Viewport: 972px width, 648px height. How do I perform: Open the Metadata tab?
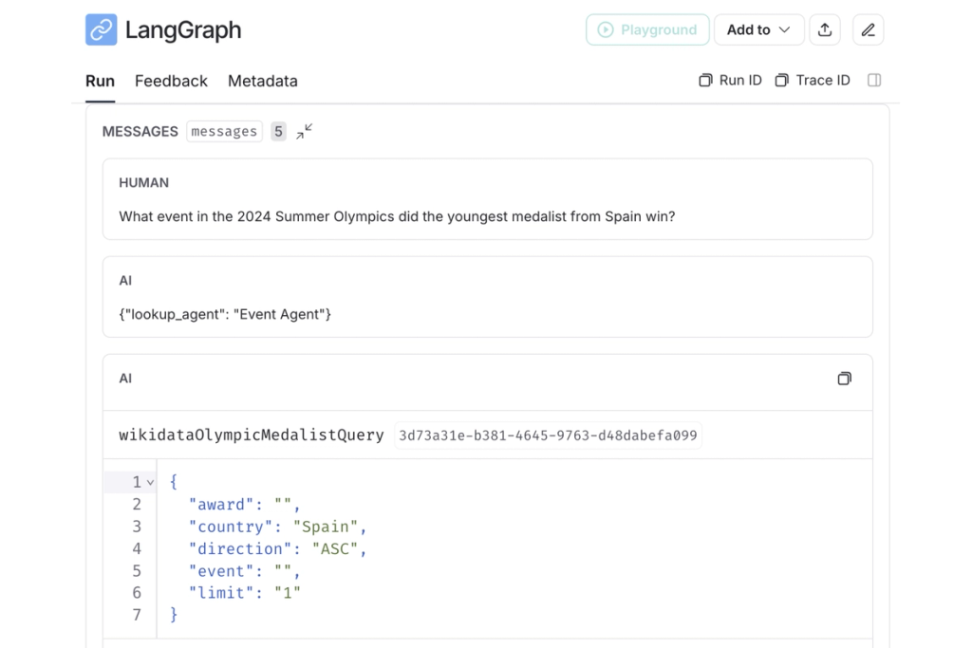click(263, 82)
